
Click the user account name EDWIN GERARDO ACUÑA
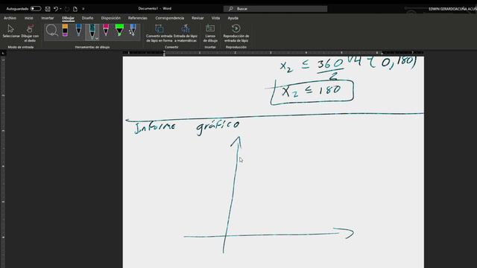pos(452,9)
